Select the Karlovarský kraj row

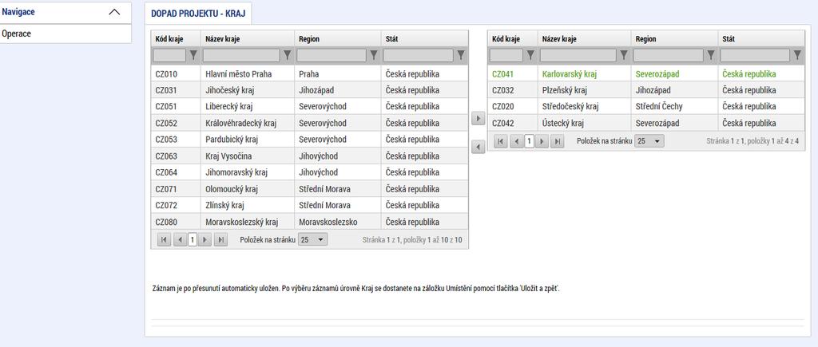pos(646,74)
